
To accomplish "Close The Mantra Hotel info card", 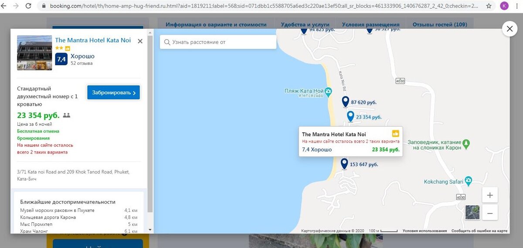I will coord(140,41).
